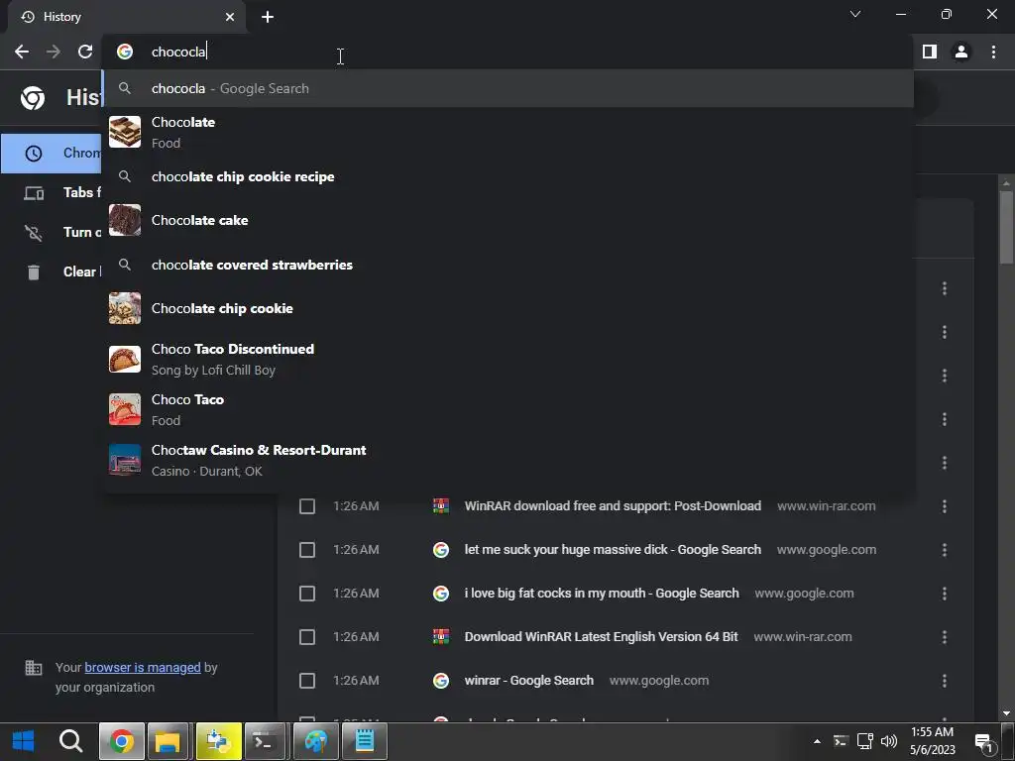Open WinRAR download free and support link
The image size is (1015, 761).
coord(613,506)
